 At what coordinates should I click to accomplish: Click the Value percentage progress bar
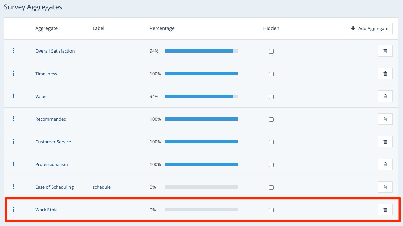[201, 96]
